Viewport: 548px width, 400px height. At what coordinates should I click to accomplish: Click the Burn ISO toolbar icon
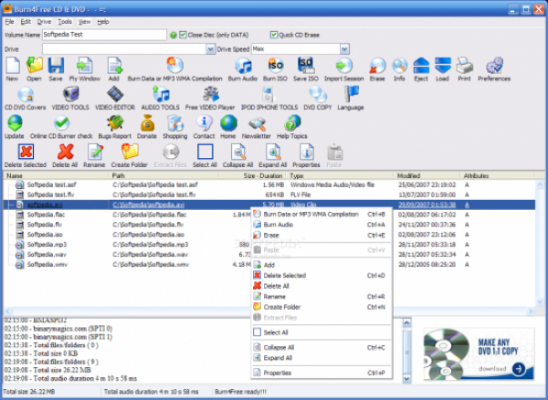(x=275, y=68)
